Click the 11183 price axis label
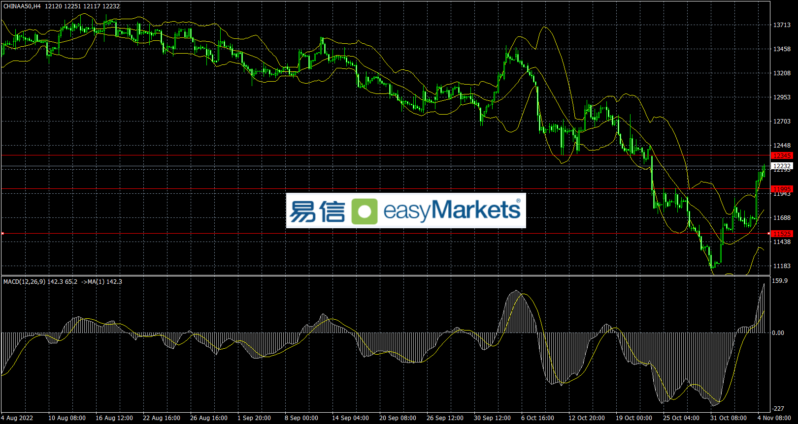Screen dimensions: 798x424 [782, 266]
